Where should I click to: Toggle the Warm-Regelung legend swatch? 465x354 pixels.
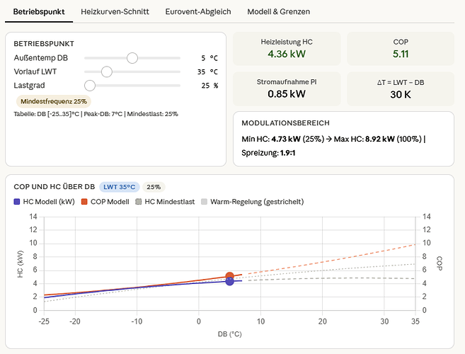point(204,202)
